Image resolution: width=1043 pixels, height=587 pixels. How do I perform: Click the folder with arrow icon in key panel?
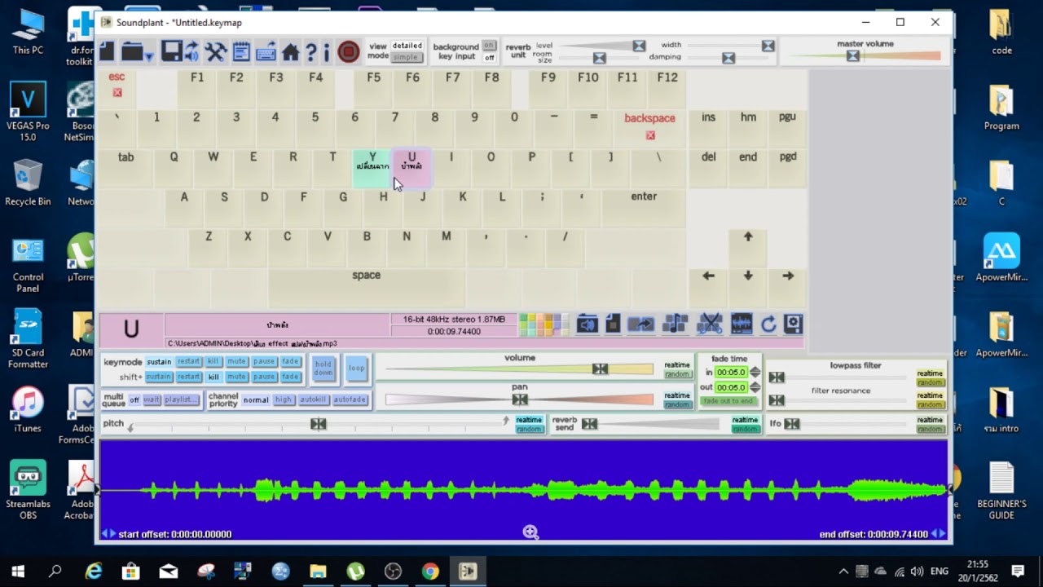tap(641, 324)
